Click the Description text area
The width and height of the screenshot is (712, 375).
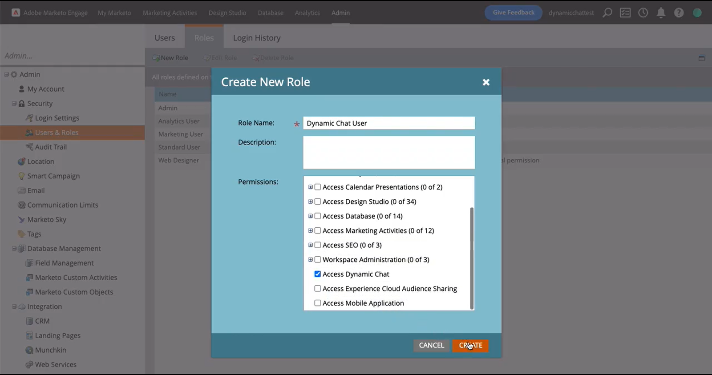point(389,153)
